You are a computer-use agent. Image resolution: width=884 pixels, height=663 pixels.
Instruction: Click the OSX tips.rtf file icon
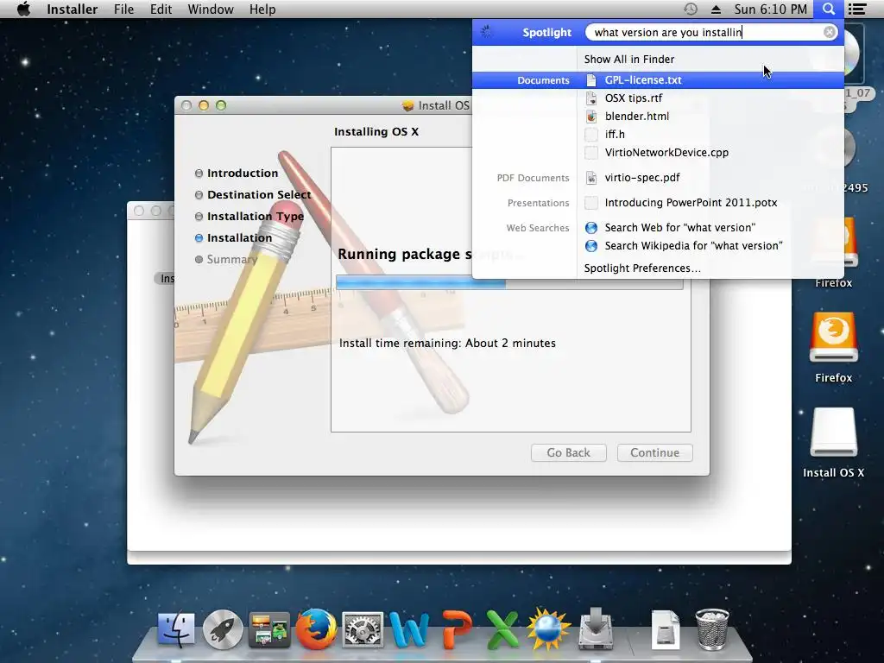pyautogui.click(x=590, y=98)
